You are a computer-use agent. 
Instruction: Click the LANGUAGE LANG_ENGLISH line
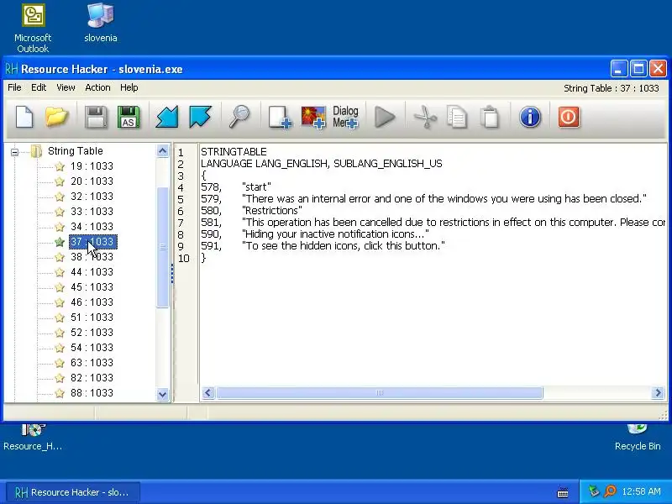tap(322, 163)
